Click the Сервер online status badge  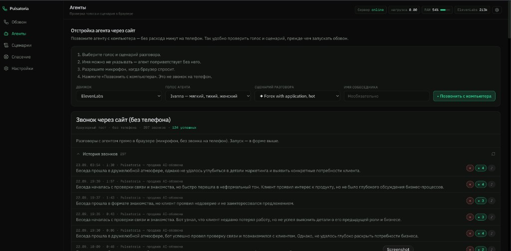371,10
